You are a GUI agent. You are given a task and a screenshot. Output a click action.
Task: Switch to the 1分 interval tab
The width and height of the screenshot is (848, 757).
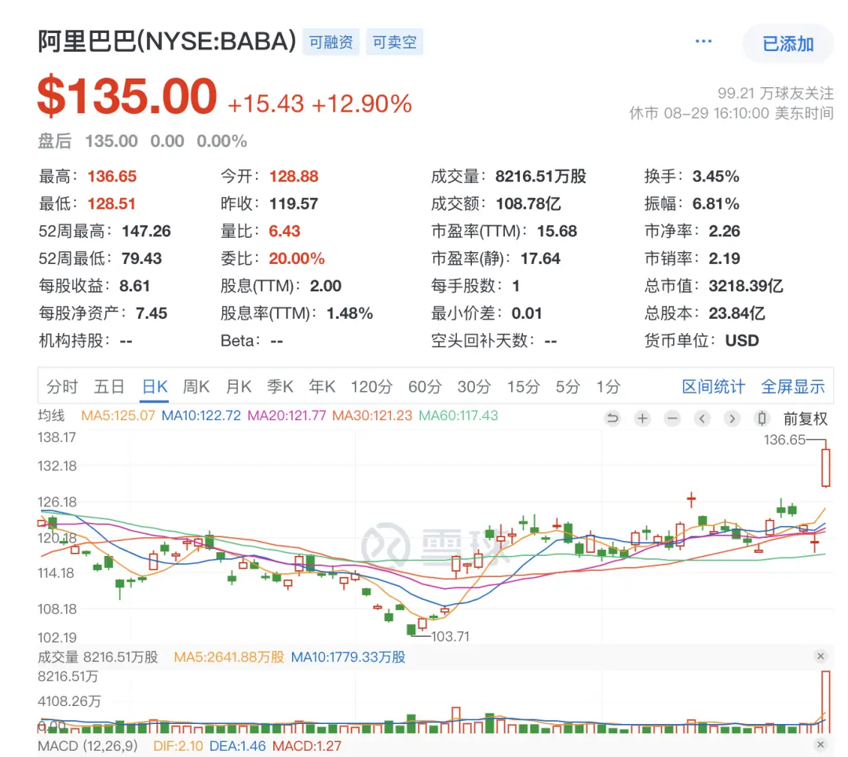608,386
